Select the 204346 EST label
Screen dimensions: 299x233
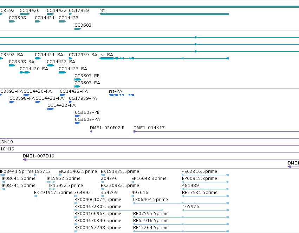(x=109, y=179)
